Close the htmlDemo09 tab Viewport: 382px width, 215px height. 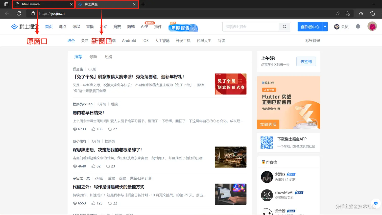pyautogui.click(x=71, y=4)
